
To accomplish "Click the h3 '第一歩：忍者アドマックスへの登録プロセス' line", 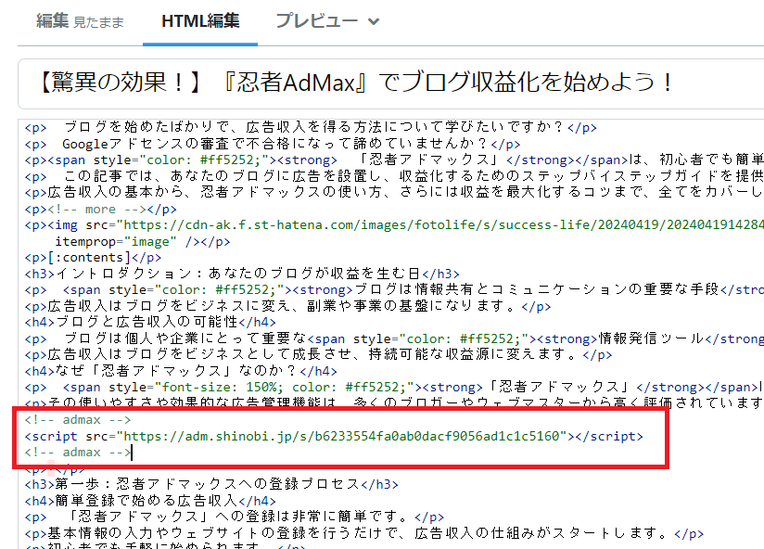I will (x=211, y=484).
